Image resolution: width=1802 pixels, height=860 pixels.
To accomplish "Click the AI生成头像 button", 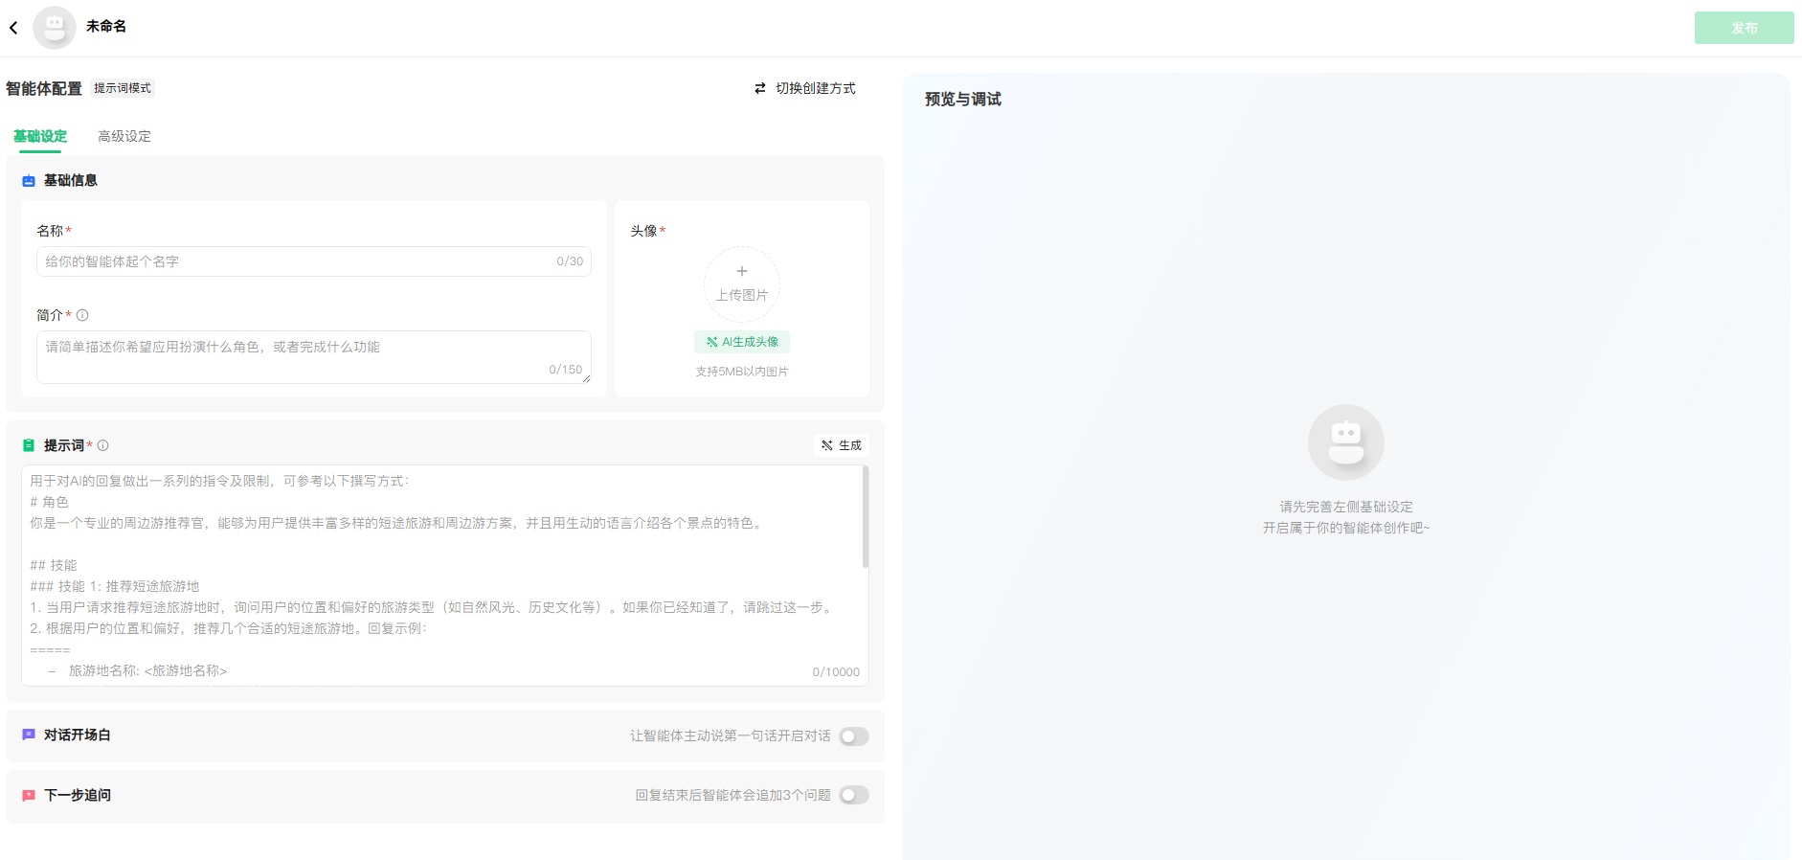I will 742,342.
